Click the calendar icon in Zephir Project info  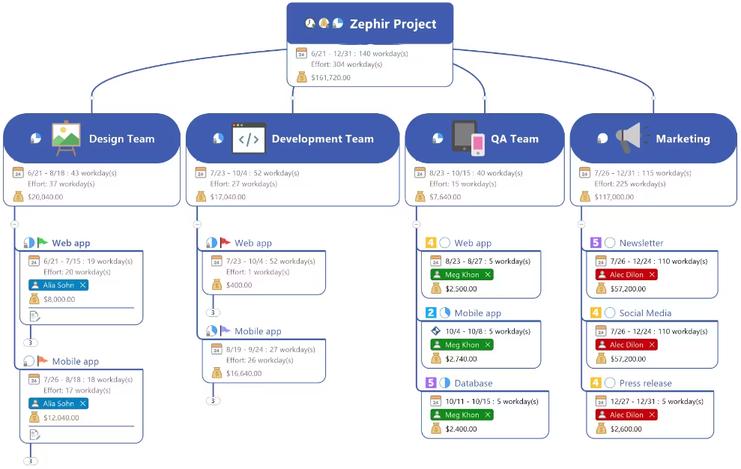coord(301,53)
